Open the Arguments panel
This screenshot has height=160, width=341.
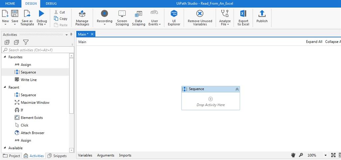coord(106,155)
